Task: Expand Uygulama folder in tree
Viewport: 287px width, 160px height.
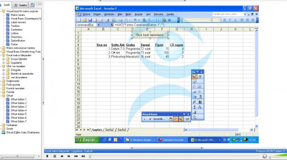Action: (x=4, y=63)
